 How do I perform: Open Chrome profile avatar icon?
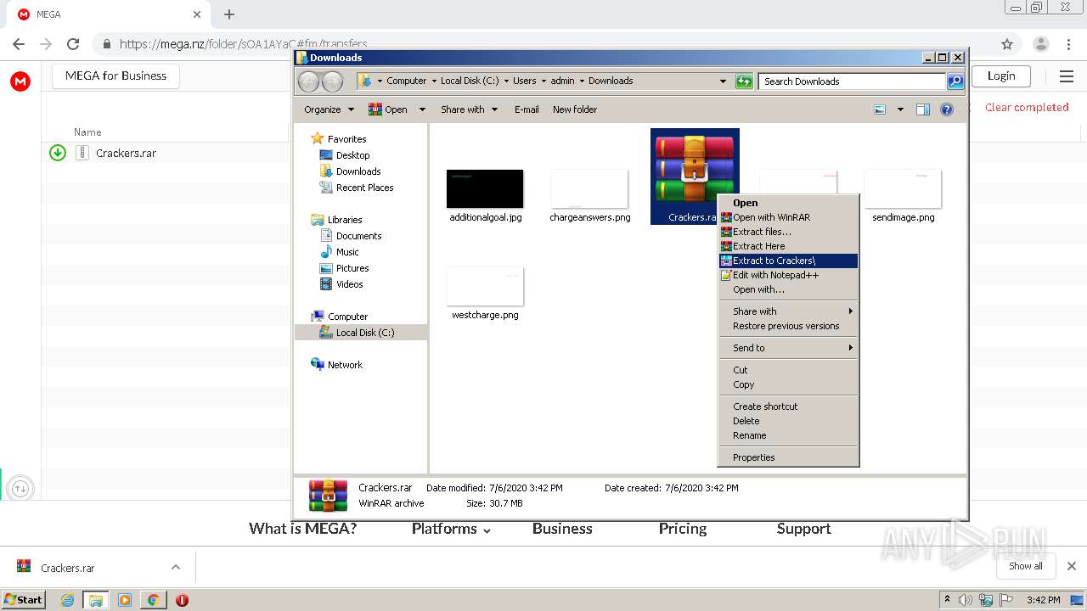[x=1040, y=44]
